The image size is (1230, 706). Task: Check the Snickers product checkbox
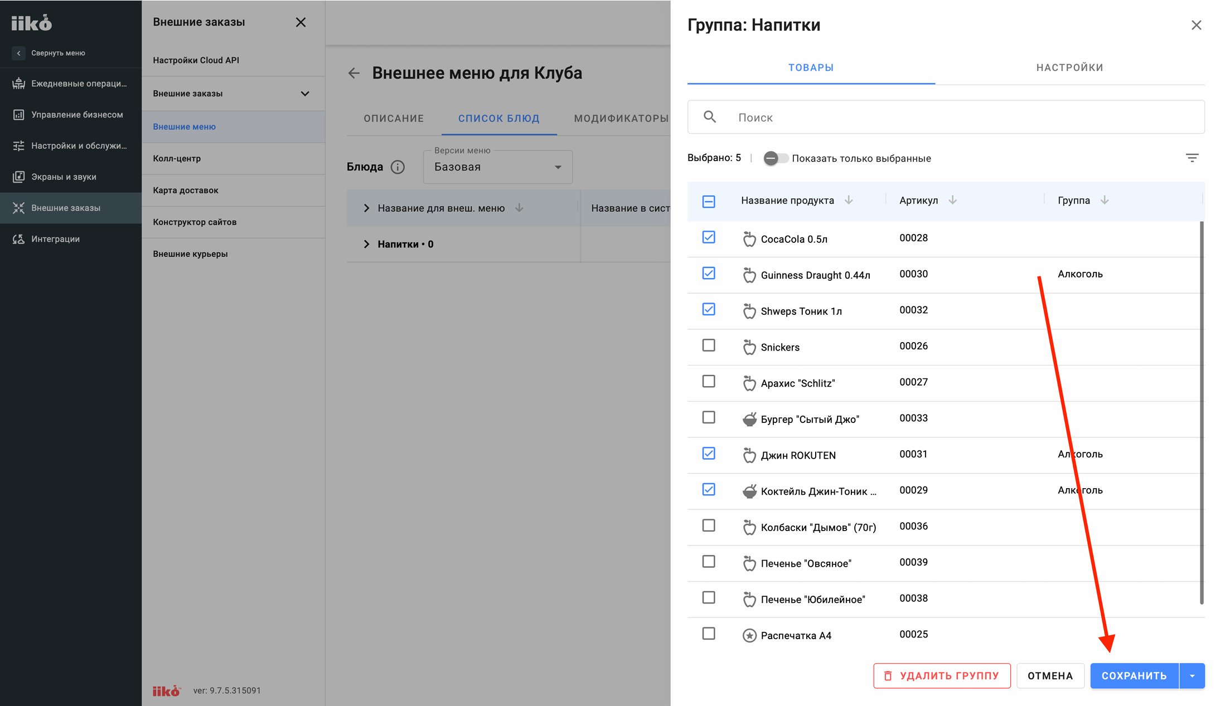pyautogui.click(x=709, y=345)
